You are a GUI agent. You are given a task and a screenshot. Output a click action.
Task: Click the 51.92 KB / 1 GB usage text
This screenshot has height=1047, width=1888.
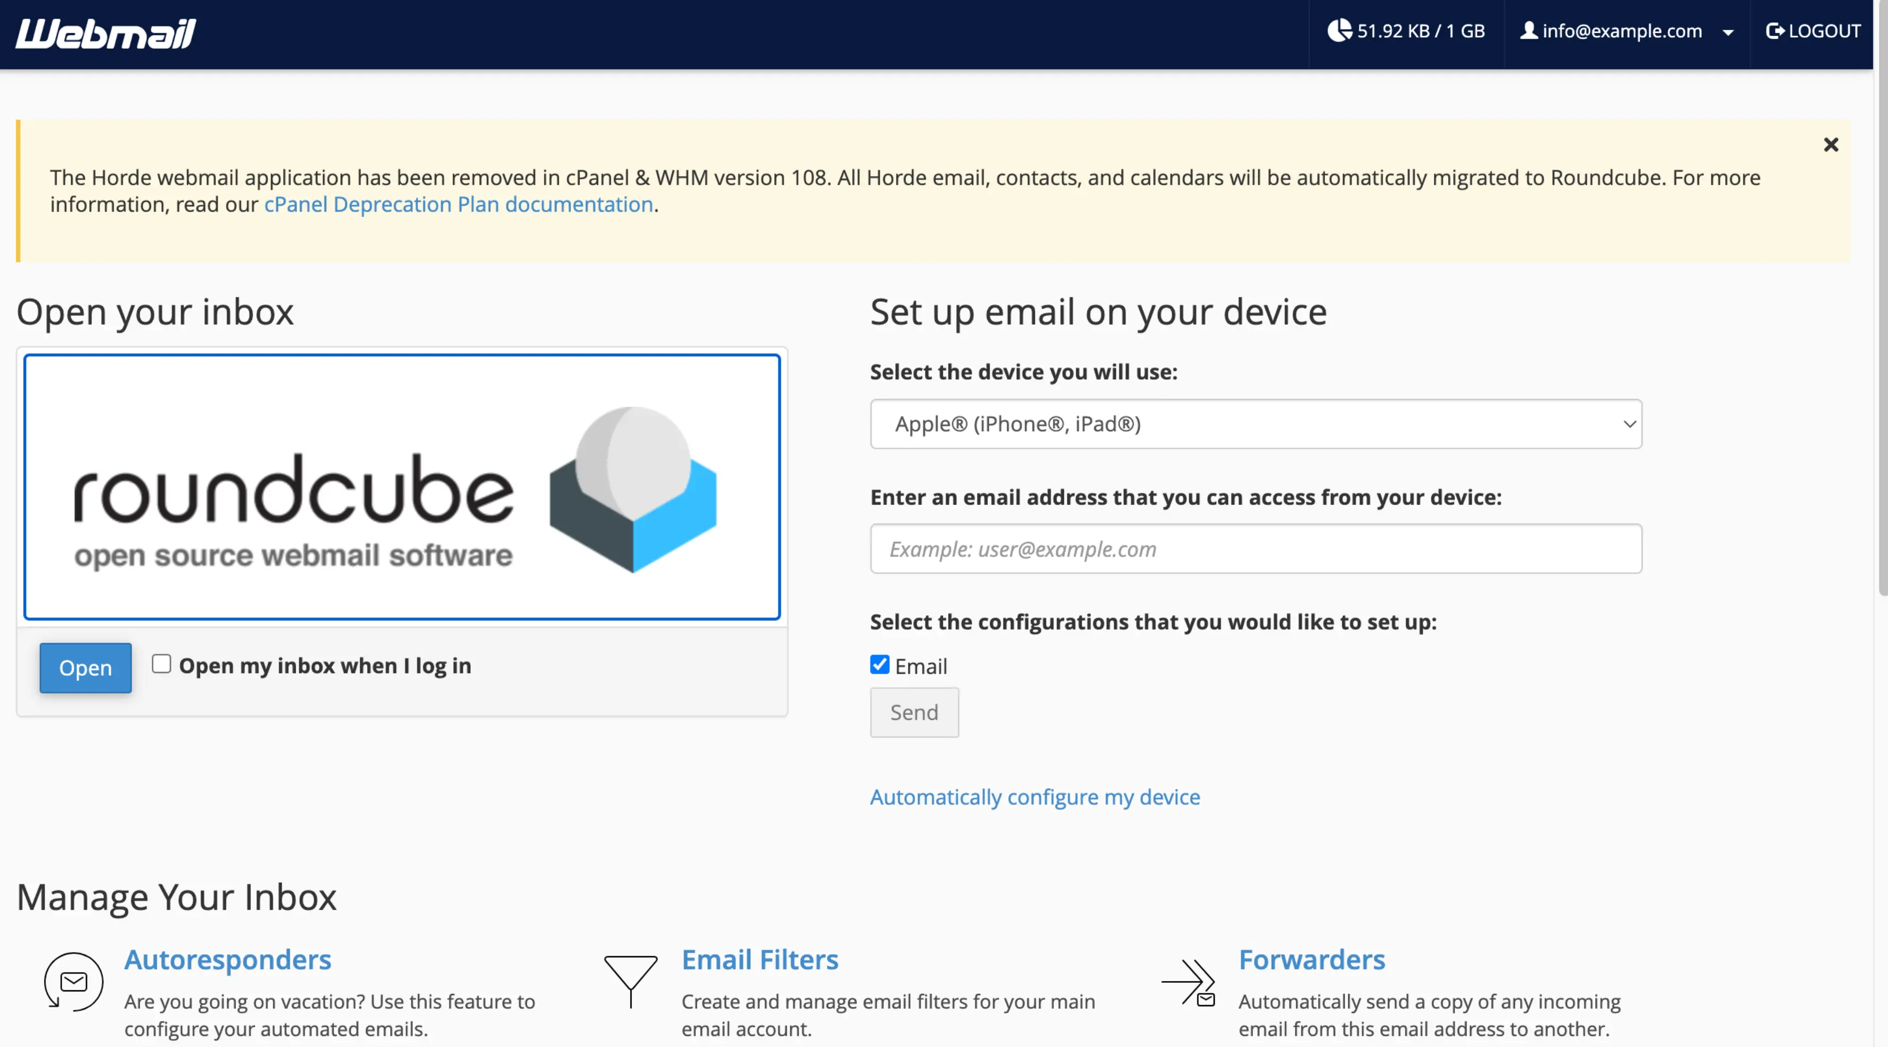pyautogui.click(x=1421, y=31)
